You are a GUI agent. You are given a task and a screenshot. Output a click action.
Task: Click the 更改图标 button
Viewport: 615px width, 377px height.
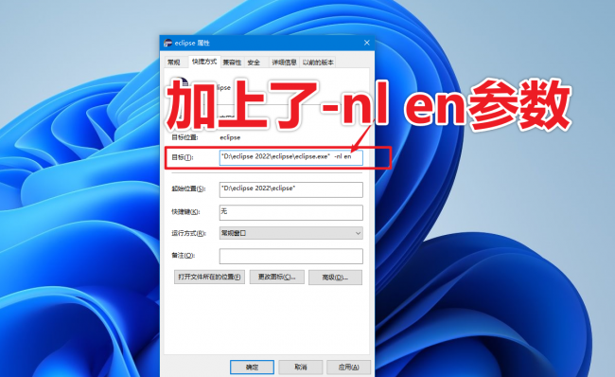(x=277, y=277)
